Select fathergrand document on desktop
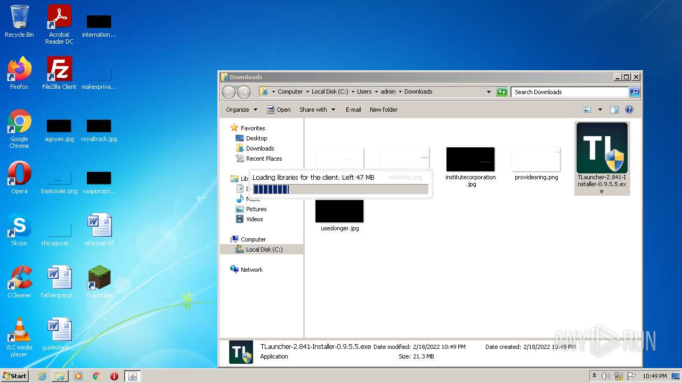Viewport: 682px width, 383px height. pyautogui.click(x=59, y=281)
